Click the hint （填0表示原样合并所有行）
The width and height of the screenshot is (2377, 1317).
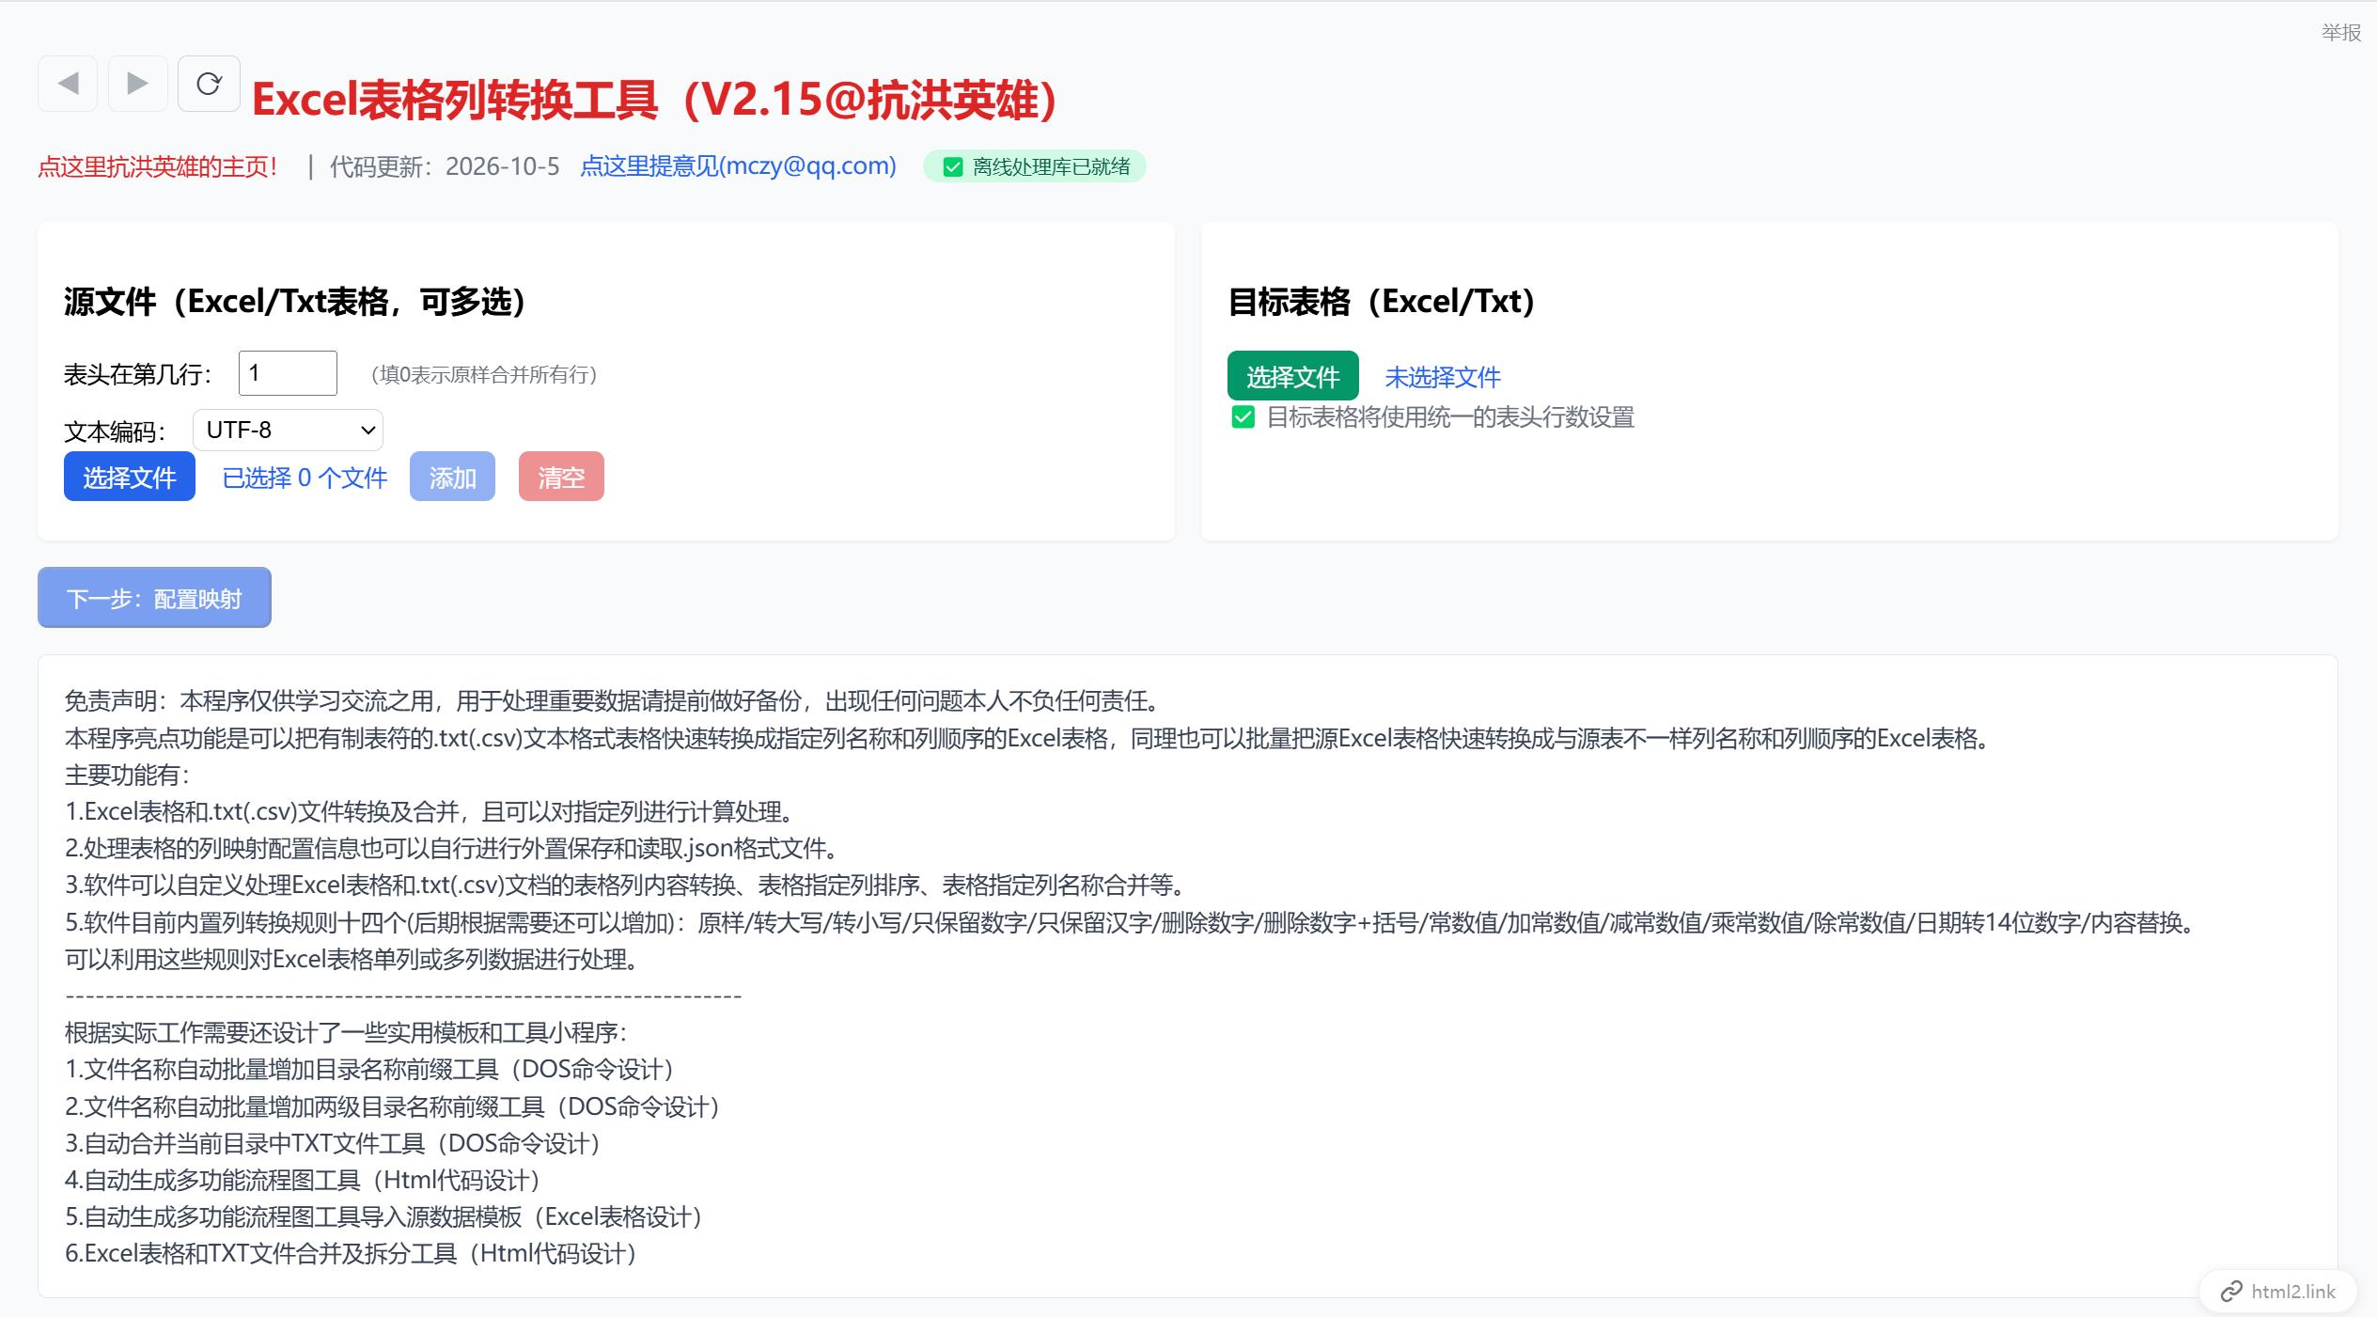[x=484, y=374]
